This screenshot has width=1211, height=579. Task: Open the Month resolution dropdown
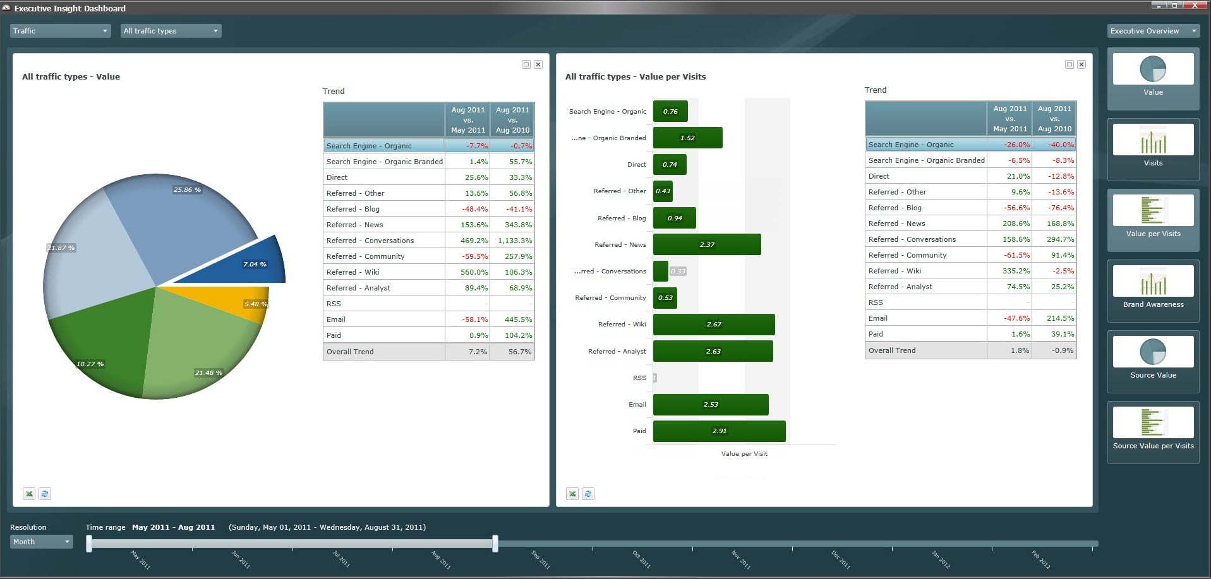[x=42, y=542]
